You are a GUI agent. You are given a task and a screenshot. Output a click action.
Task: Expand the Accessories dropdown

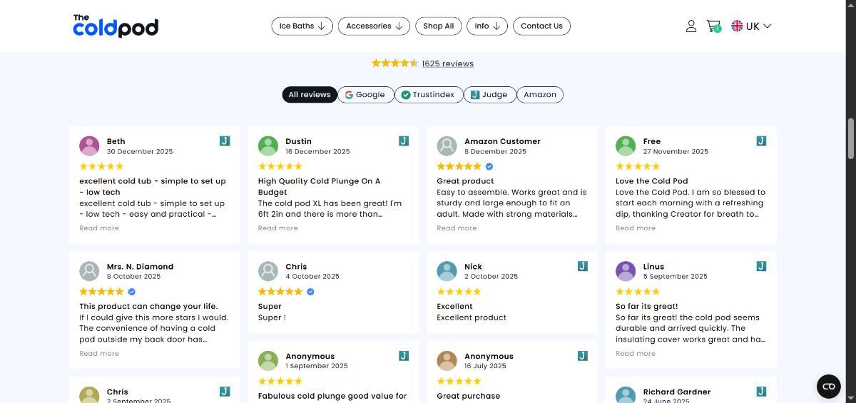(x=374, y=26)
